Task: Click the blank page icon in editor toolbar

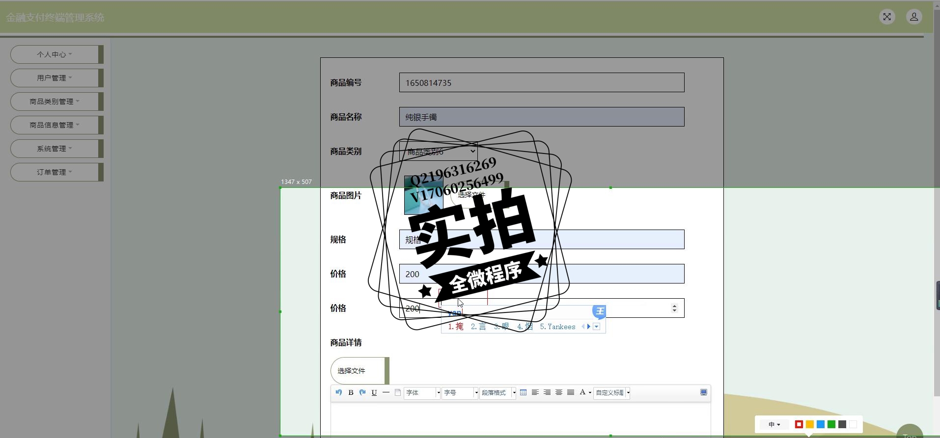Action: tap(398, 392)
